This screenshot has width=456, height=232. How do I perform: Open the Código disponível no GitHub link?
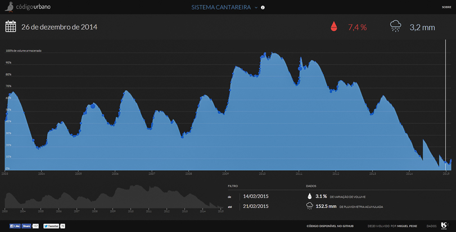325,226
